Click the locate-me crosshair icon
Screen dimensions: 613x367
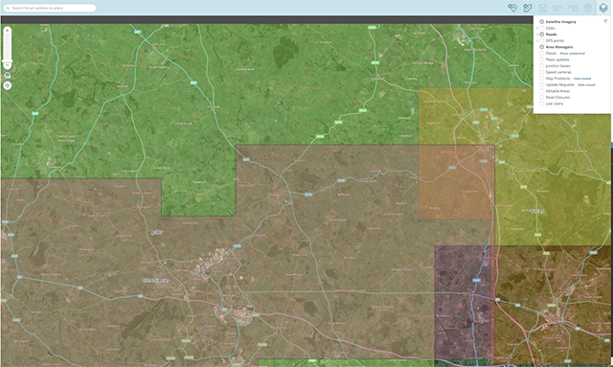point(7,85)
